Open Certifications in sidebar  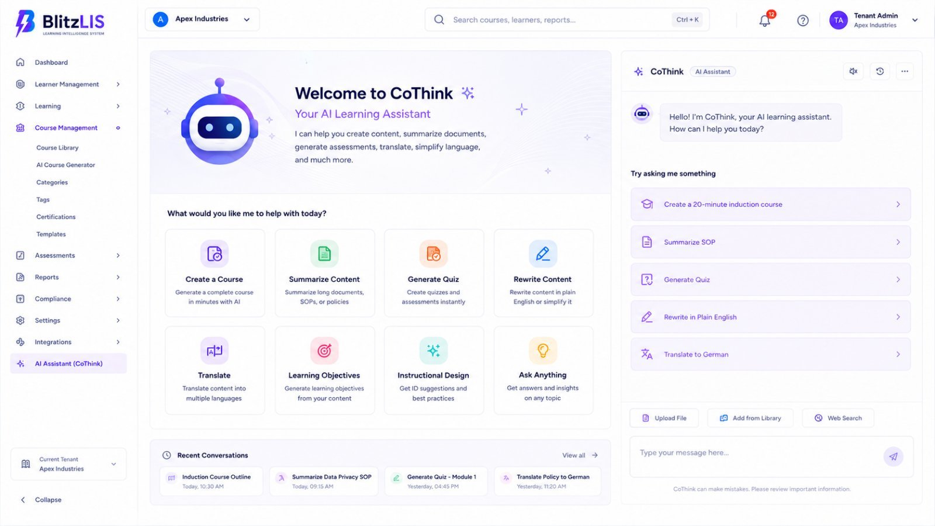pyautogui.click(x=56, y=217)
